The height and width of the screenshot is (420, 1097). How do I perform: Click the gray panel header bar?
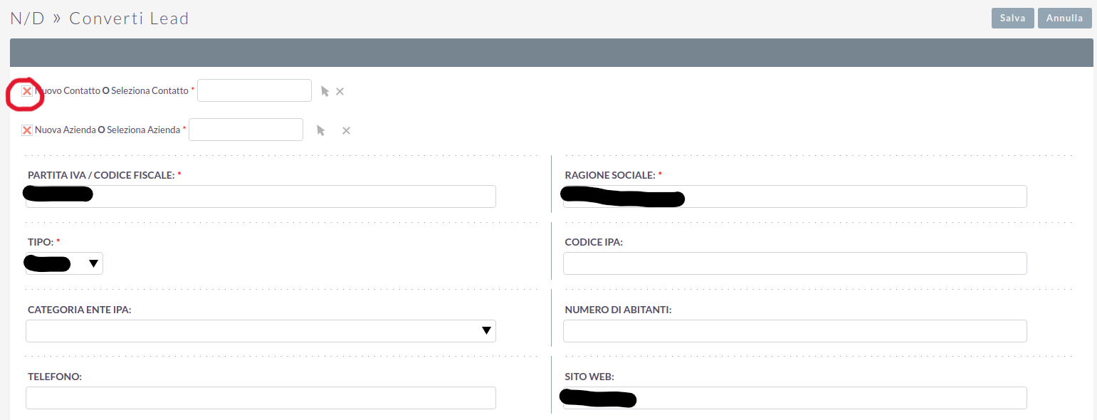pos(551,53)
